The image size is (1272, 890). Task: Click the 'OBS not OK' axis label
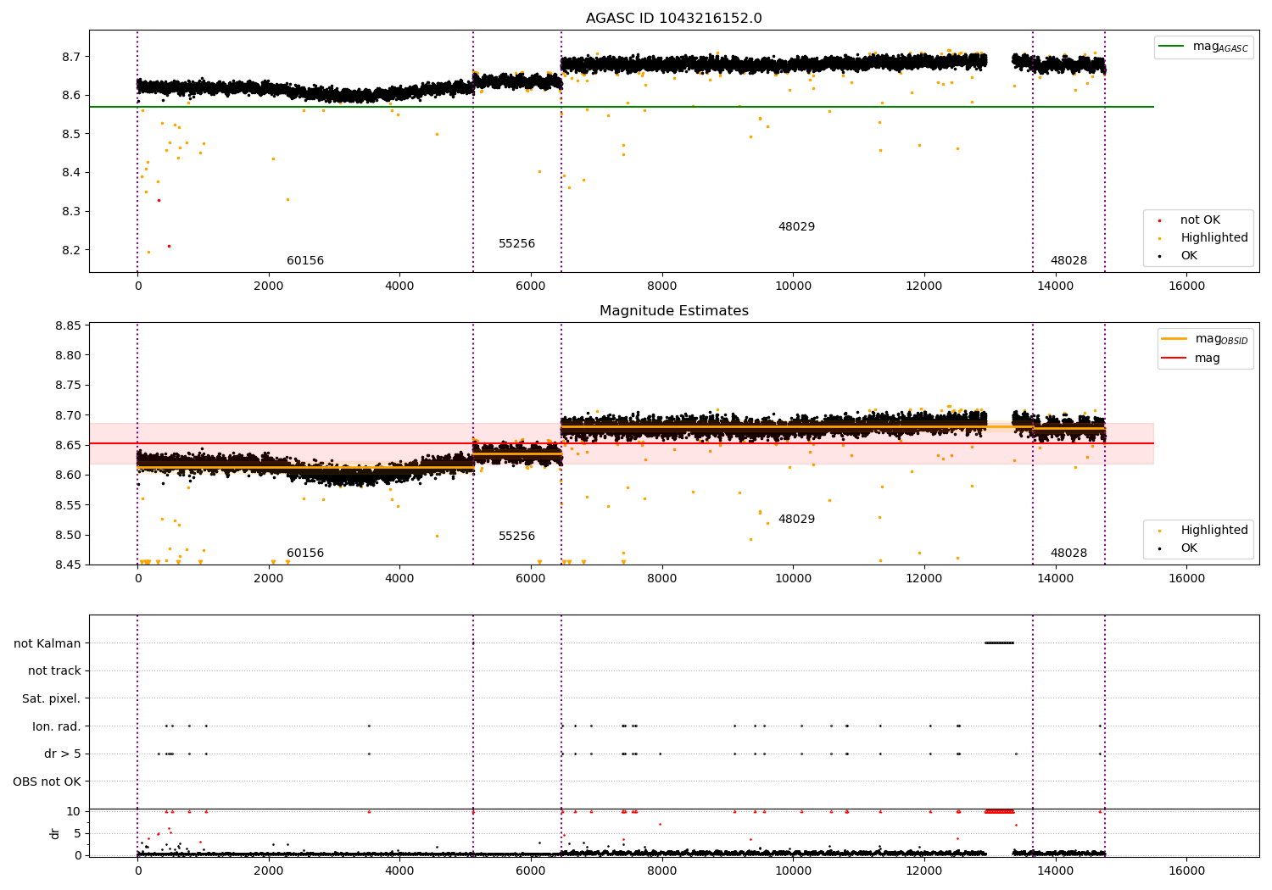coord(47,782)
